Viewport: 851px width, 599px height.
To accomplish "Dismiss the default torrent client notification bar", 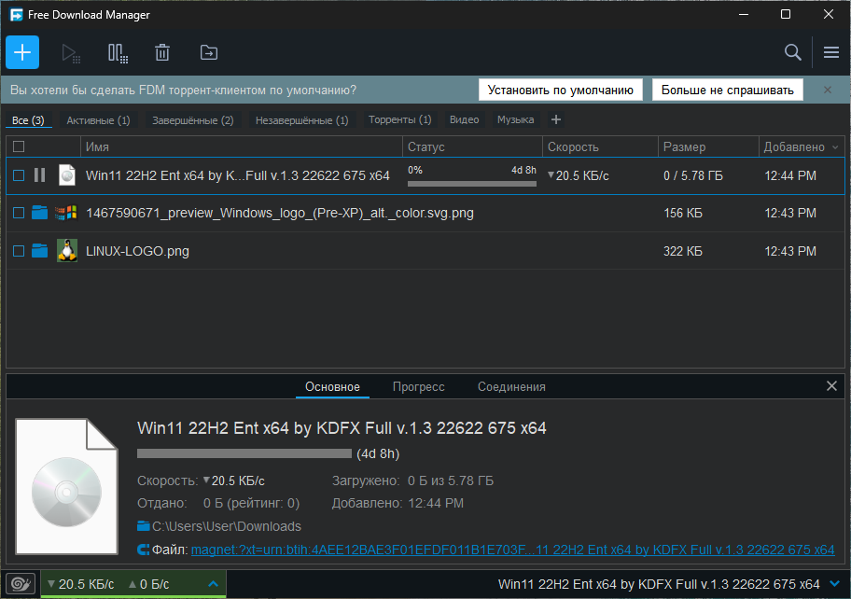I will 827,90.
